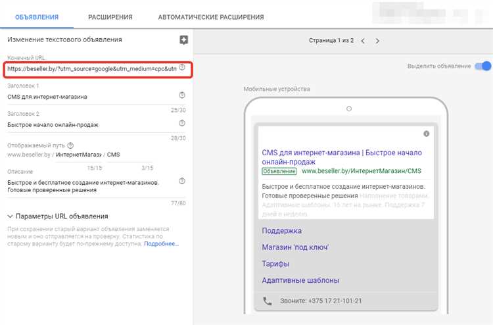Click the first path field ИнтернетМагазин

coord(79,155)
